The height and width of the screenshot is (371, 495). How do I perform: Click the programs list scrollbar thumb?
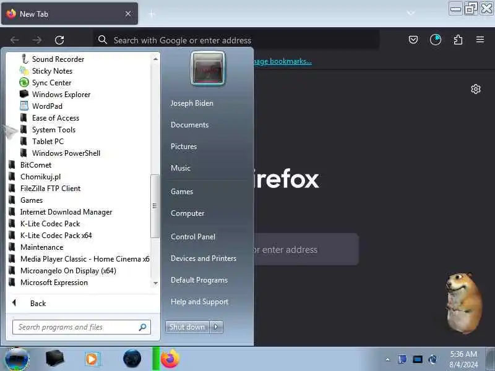155,206
